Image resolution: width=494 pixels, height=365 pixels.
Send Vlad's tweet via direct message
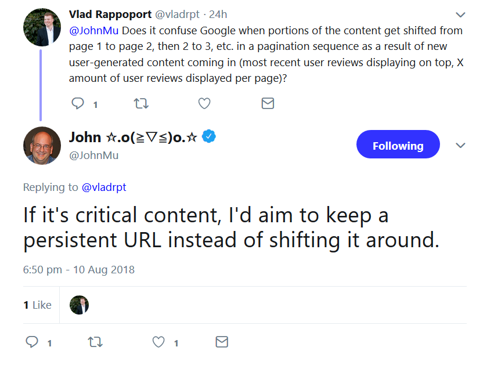[x=268, y=103]
